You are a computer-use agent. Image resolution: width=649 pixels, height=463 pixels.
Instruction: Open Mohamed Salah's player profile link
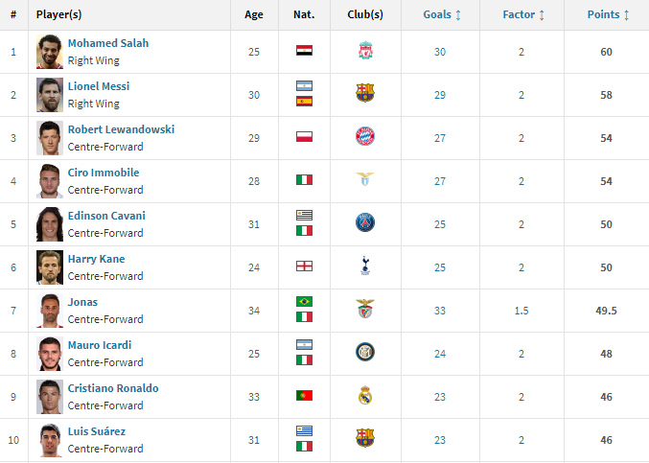[x=107, y=43]
